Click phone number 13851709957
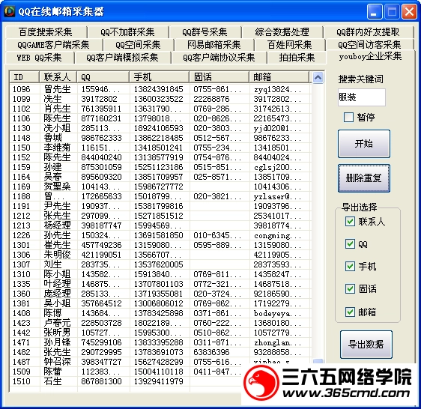 click(x=158, y=177)
